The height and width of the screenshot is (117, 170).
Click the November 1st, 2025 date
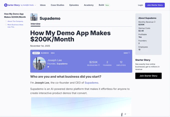pos(40,46)
